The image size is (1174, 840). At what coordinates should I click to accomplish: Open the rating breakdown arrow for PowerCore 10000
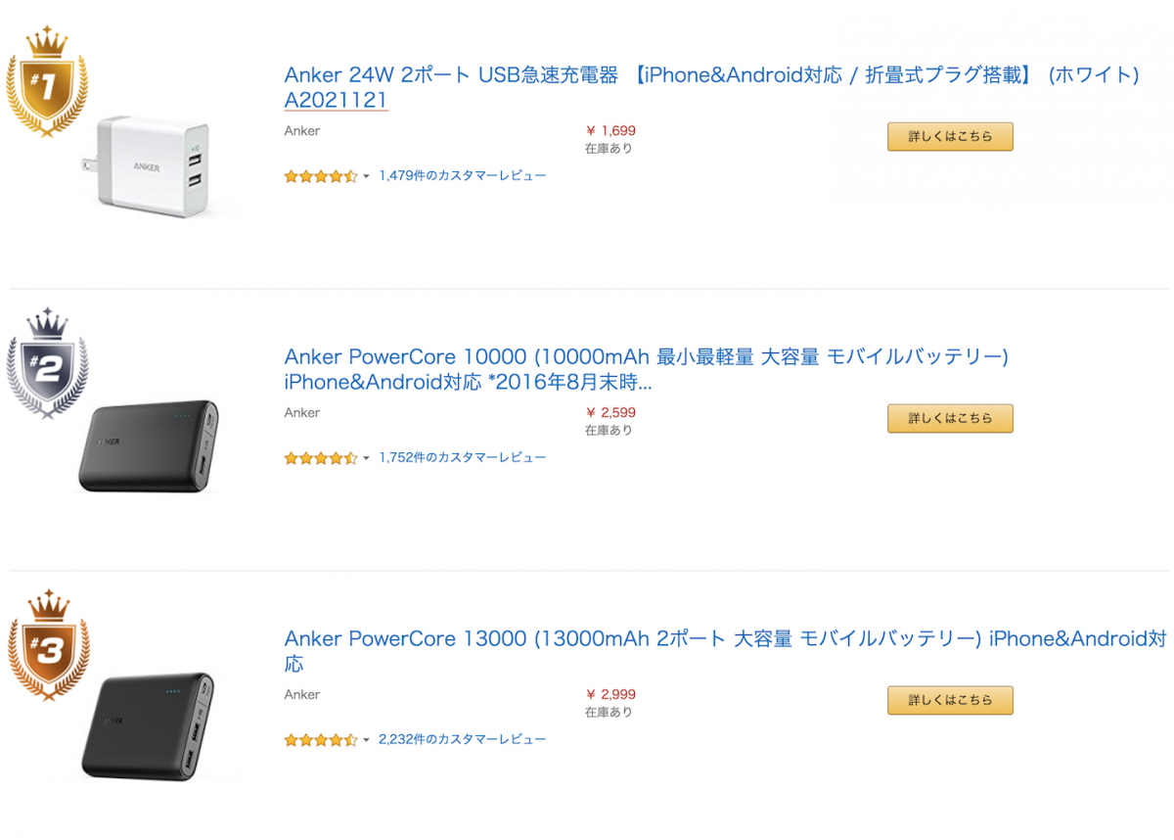click(x=366, y=459)
